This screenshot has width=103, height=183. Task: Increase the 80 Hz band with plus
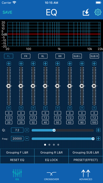coord(82,64)
